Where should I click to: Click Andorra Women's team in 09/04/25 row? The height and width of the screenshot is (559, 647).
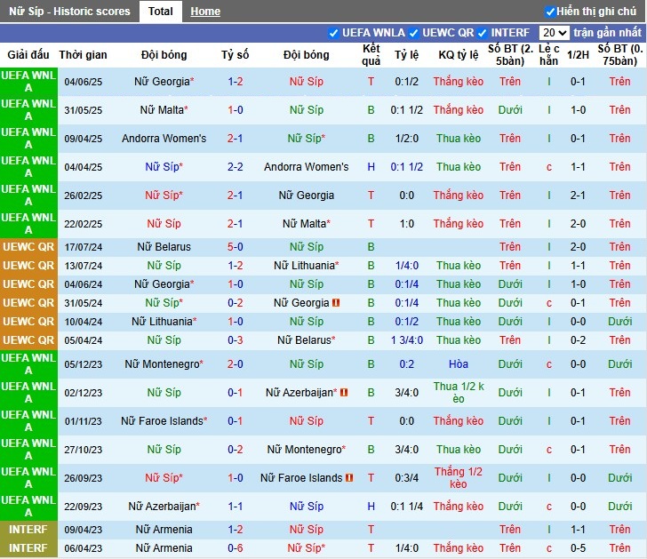(x=164, y=139)
